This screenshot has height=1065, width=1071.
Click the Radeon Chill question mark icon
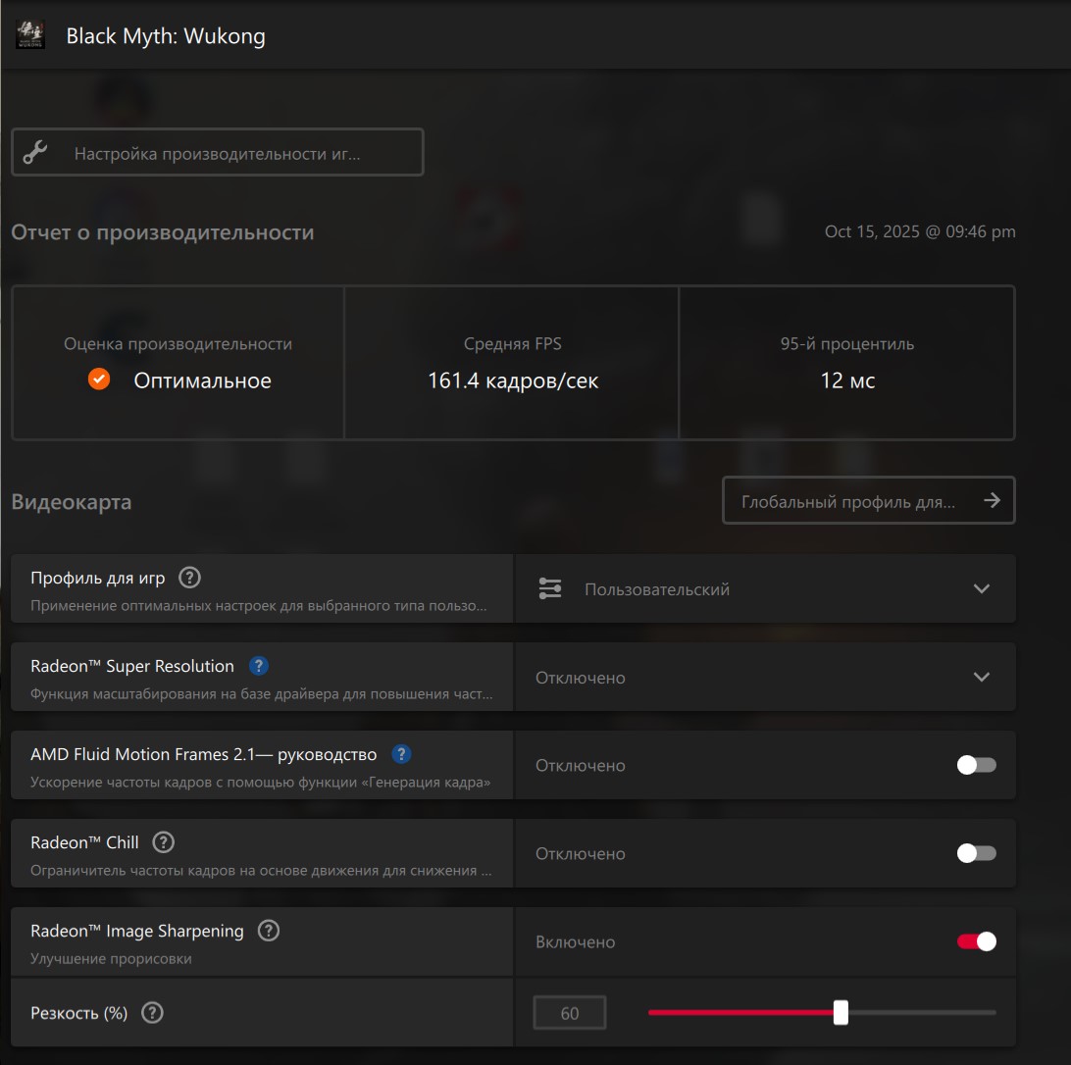point(164,842)
